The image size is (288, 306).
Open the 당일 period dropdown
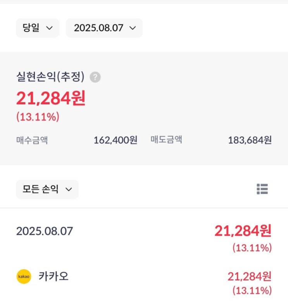coord(38,28)
